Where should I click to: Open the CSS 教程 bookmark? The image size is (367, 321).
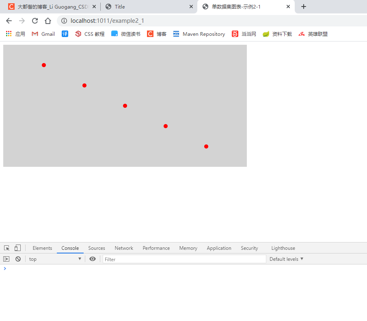point(89,34)
